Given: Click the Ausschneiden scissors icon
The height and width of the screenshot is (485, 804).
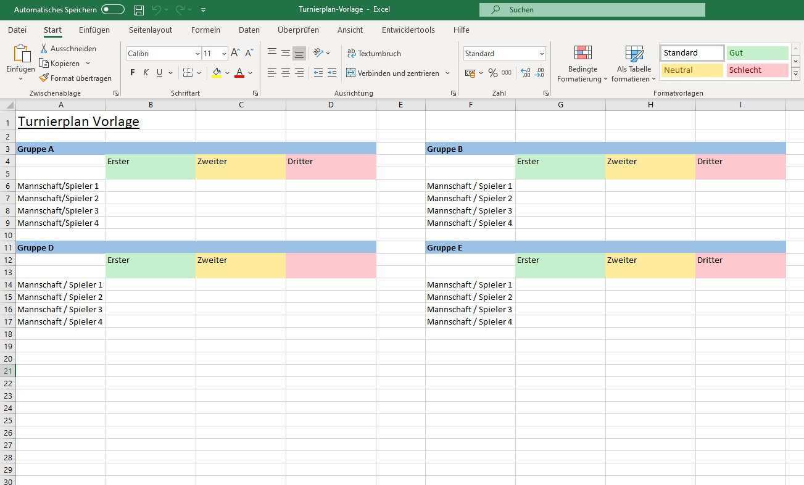Looking at the screenshot, I should click(44, 48).
